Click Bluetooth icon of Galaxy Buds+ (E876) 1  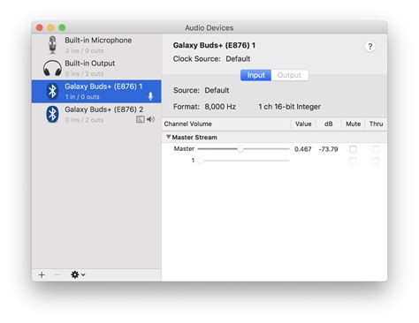(52, 91)
